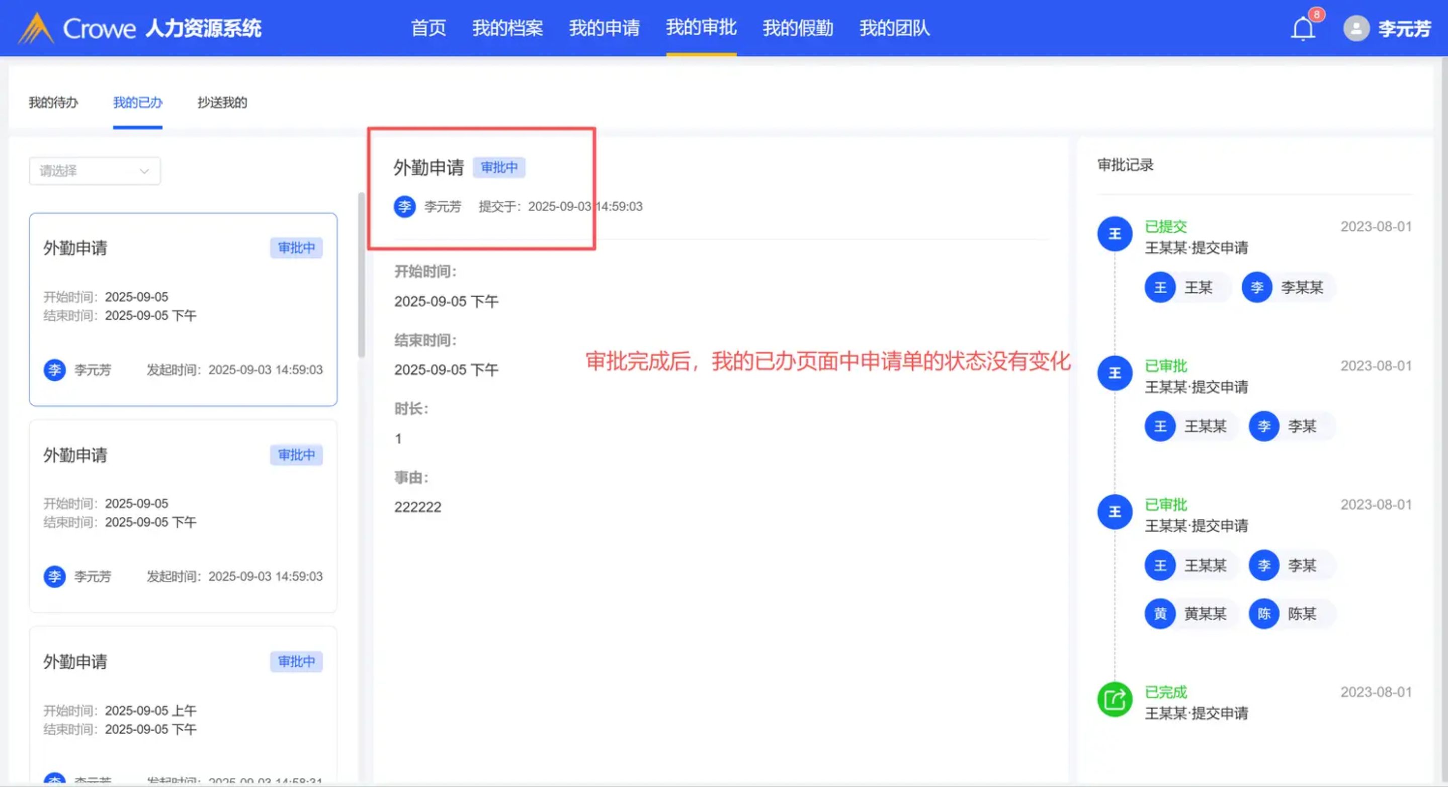The image size is (1448, 787).
Task: Open 我的团队 navigation item
Action: pyautogui.click(x=894, y=28)
